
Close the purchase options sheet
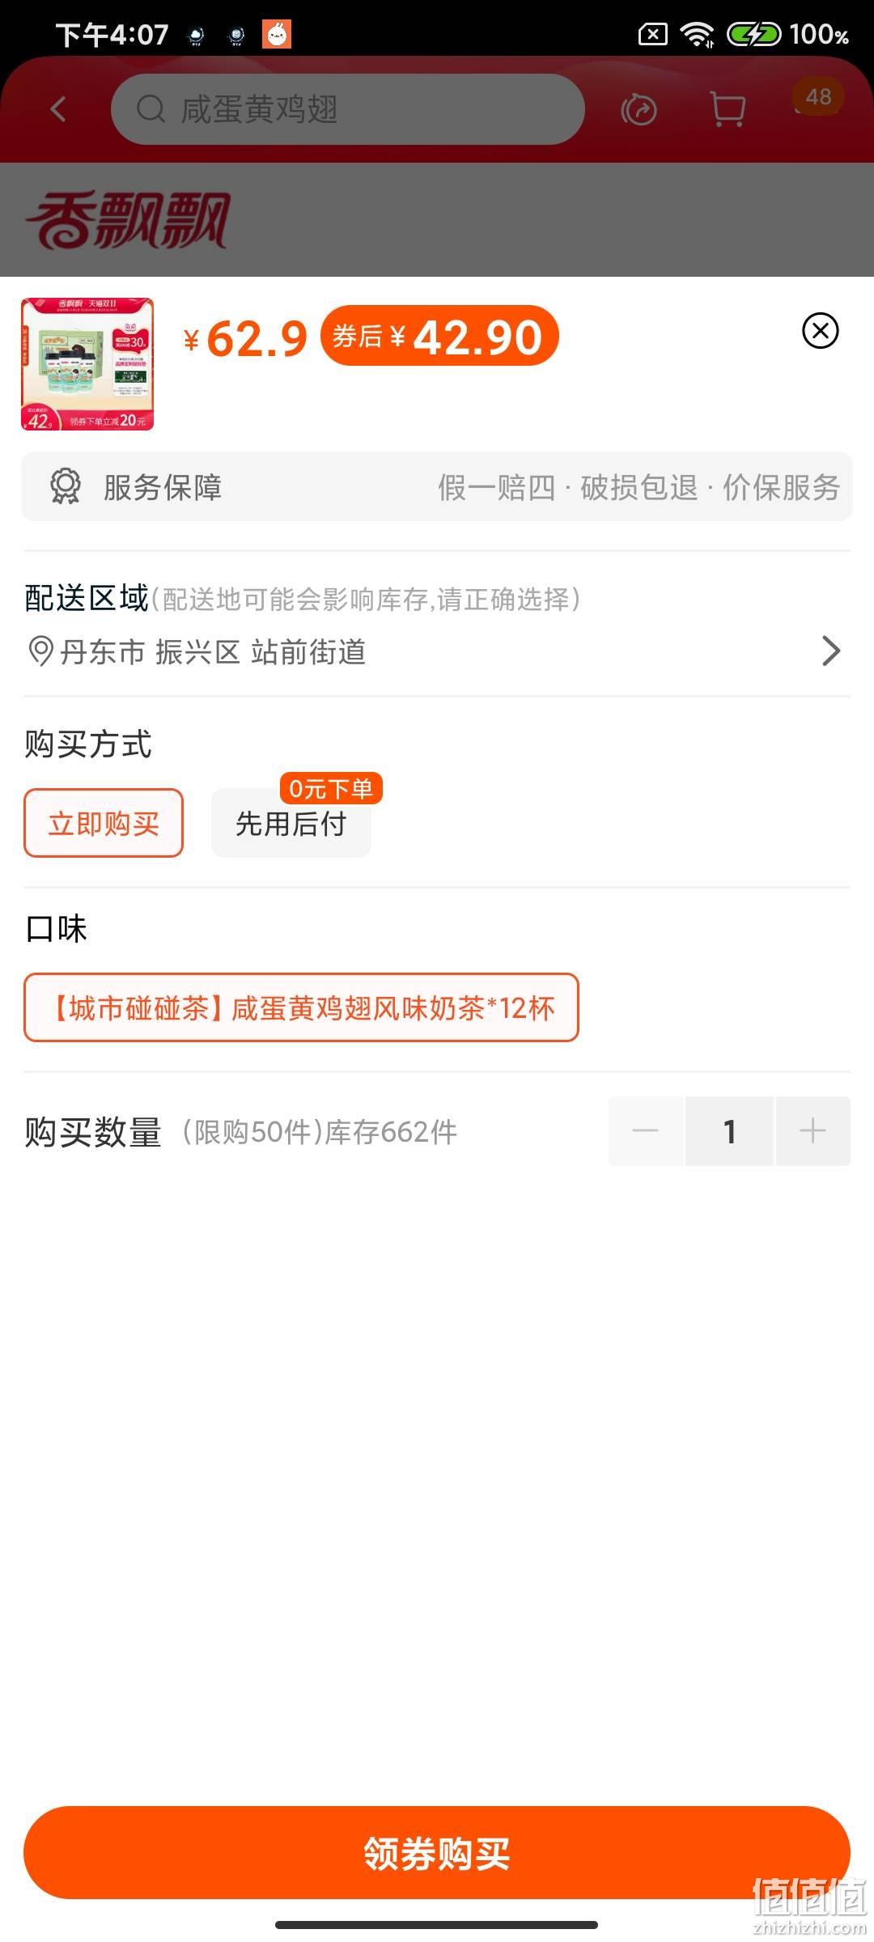pos(821,330)
